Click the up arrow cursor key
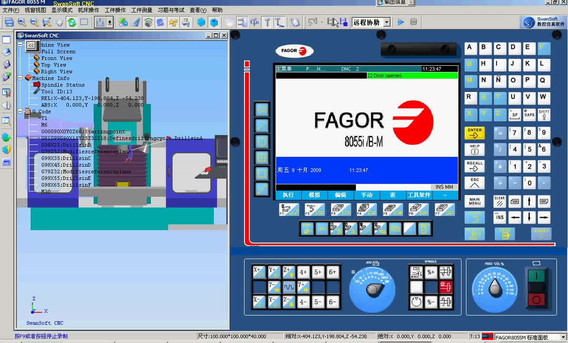Image resolution: width=568 pixels, height=343 pixels. (x=529, y=201)
